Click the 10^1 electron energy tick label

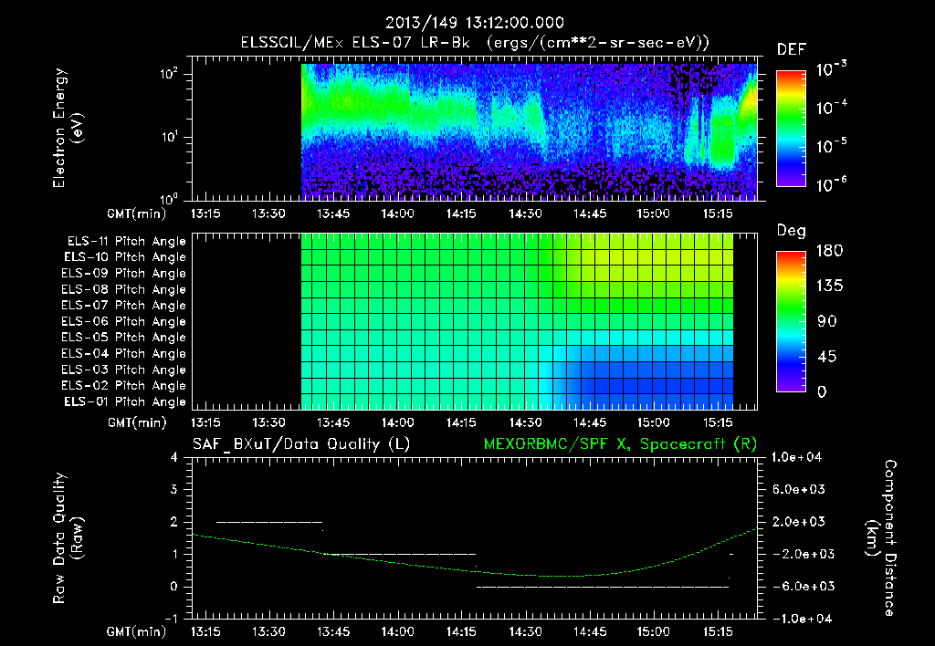point(169,137)
